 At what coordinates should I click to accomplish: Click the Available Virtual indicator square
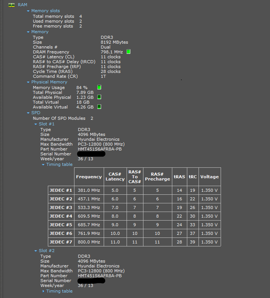[99, 107]
